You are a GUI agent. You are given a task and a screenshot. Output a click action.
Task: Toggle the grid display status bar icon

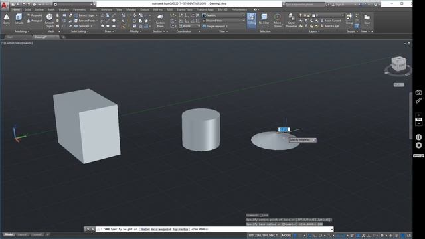tap(295, 236)
